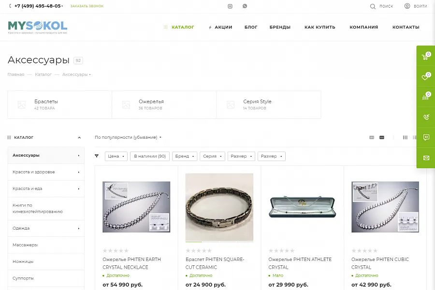Click the filter funnel icon
The width and height of the screenshot is (435, 290).
click(97, 156)
